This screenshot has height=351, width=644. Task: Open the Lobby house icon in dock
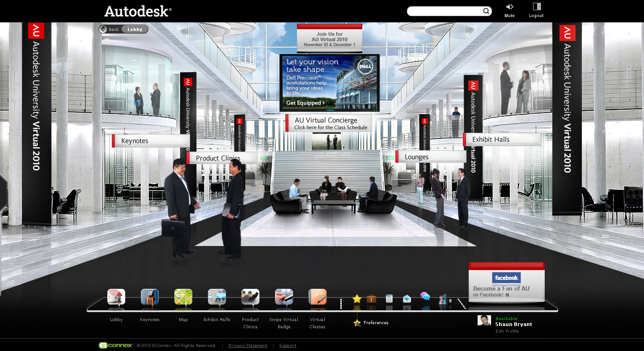coord(116,297)
